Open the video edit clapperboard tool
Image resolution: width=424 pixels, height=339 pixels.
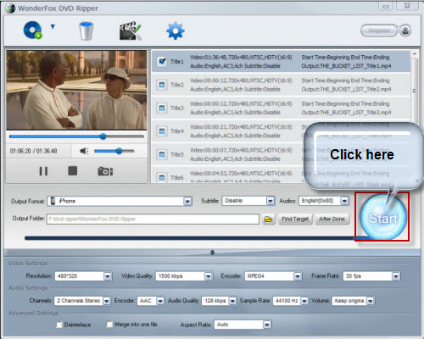click(x=130, y=31)
